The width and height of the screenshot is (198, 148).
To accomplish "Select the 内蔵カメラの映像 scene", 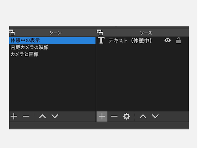I will point(52,47).
